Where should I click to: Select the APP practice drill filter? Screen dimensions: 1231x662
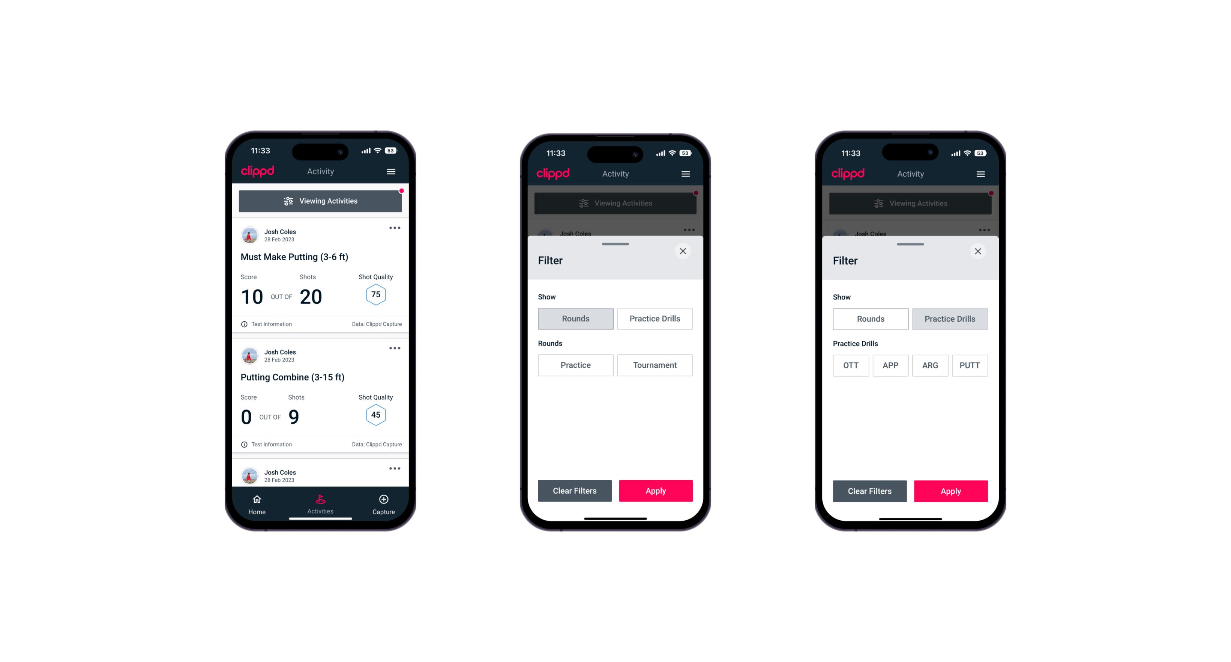pyautogui.click(x=892, y=364)
